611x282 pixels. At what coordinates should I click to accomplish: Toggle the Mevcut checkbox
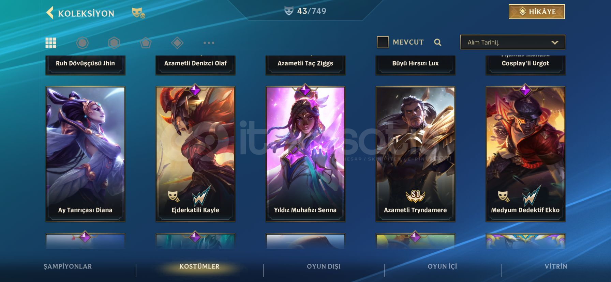coord(383,42)
